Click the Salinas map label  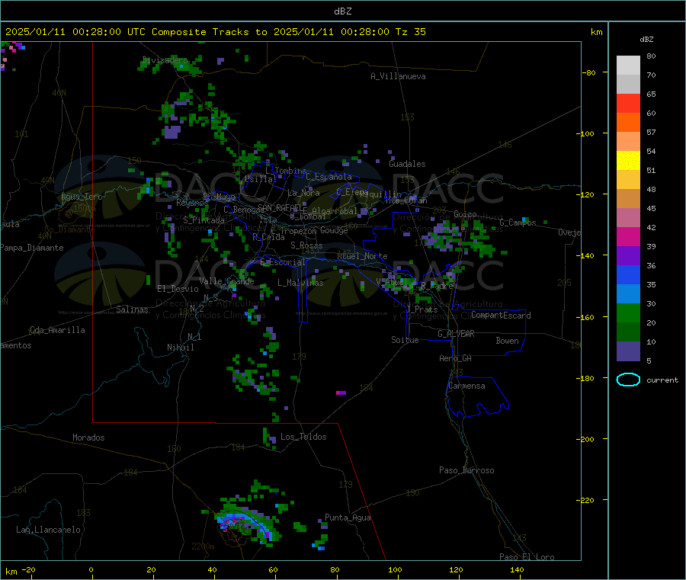coord(132,309)
